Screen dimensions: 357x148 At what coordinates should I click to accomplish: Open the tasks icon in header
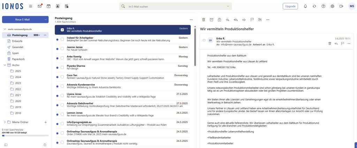click(x=67, y=6)
